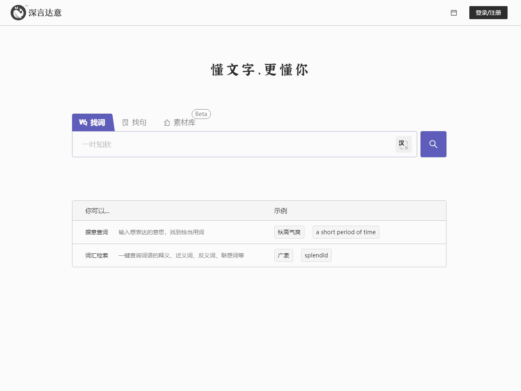Image resolution: width=521 pixels, height=391 pixels.
Task: Enable English query mode in search box
Action: point(406,146)
